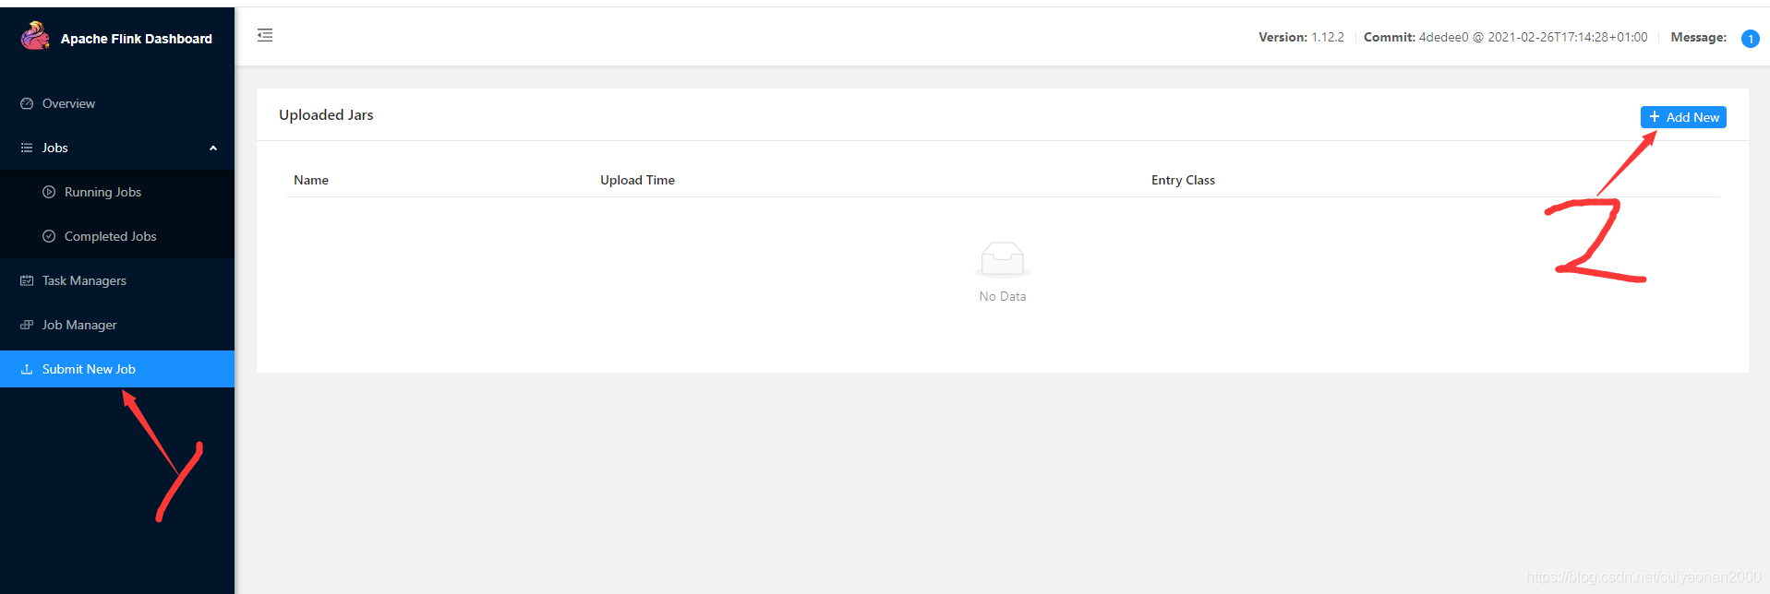This screenshot has height=594, width=1770.
Task: Click the Name column header
Action: click(x=311, y=180)
